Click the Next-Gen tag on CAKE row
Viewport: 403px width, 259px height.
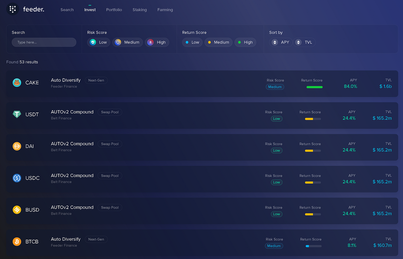[x=96, y=80]
